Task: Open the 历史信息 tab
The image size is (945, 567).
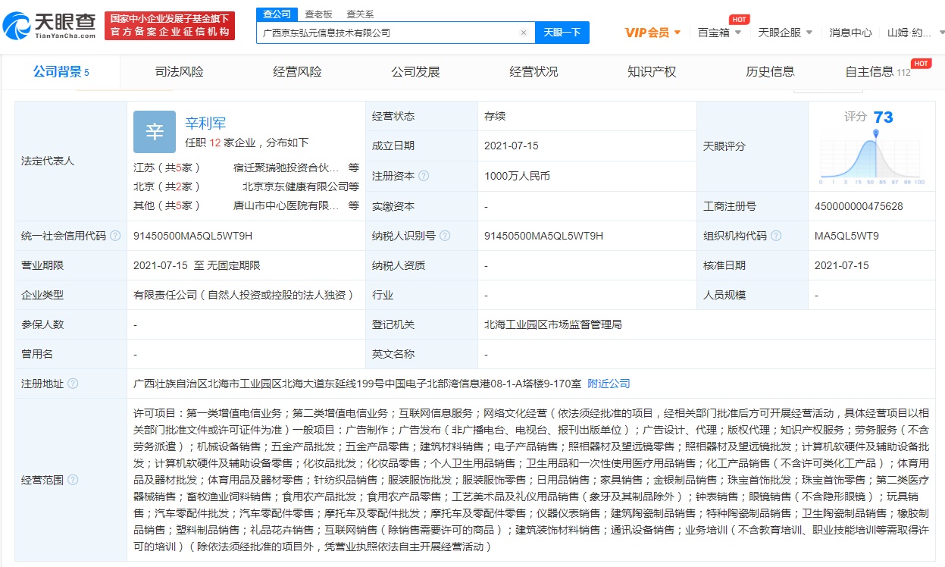Action: point(770,72)
